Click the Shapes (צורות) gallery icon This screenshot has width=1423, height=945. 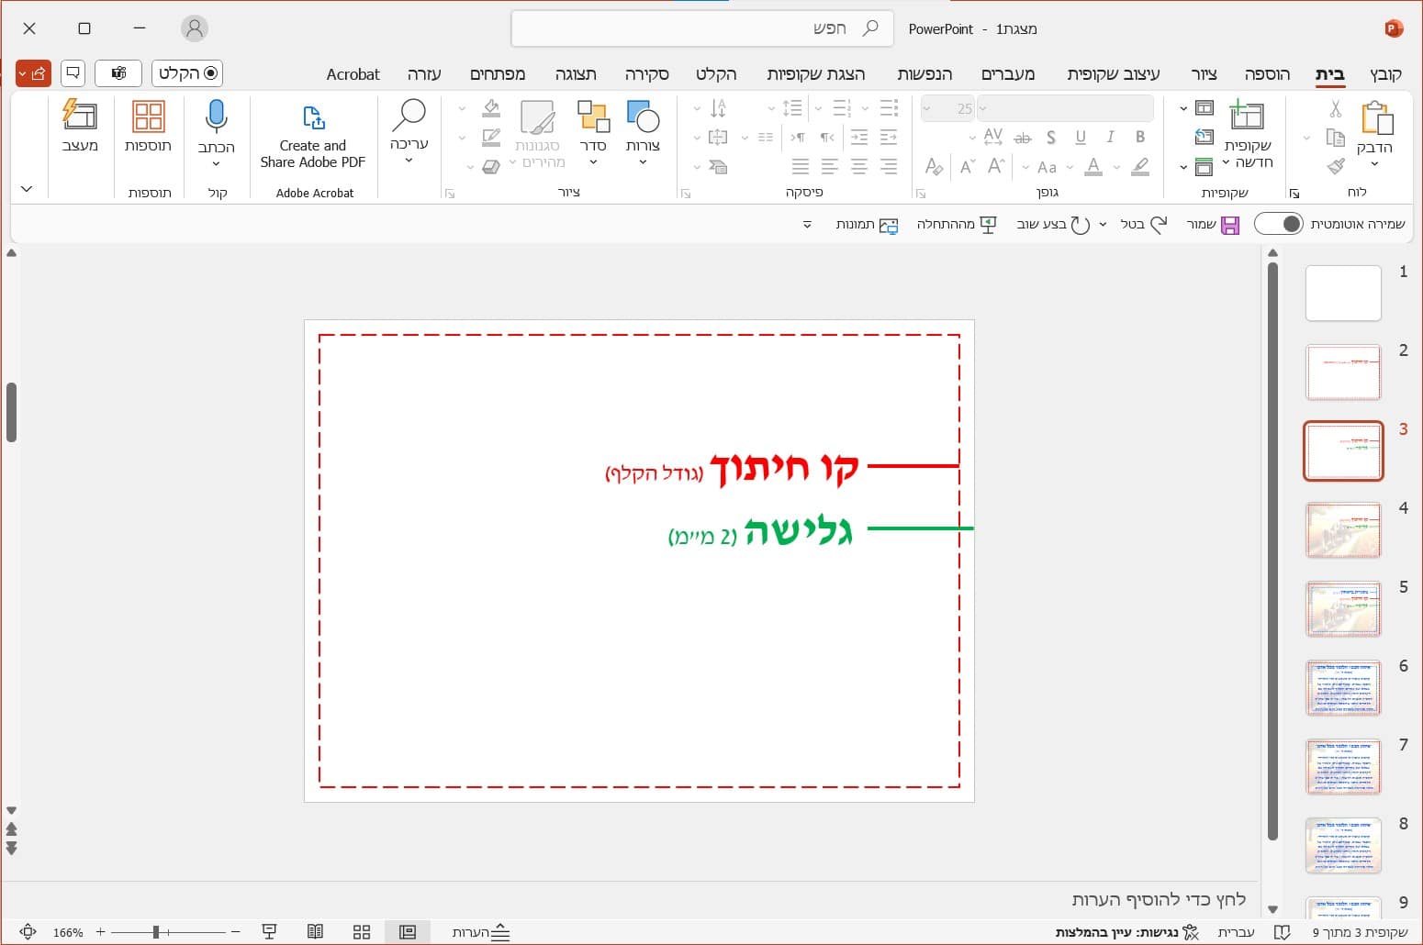coord(643,117)
